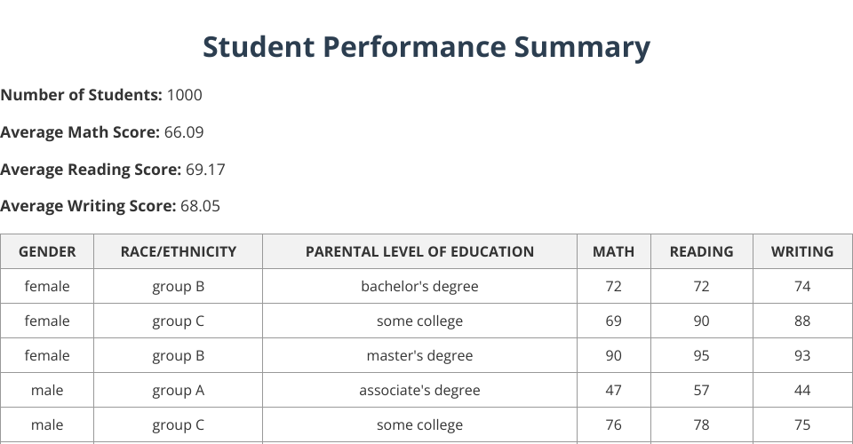Click the group A ethnicity cell
853x444 pixels.
point(179,390)
